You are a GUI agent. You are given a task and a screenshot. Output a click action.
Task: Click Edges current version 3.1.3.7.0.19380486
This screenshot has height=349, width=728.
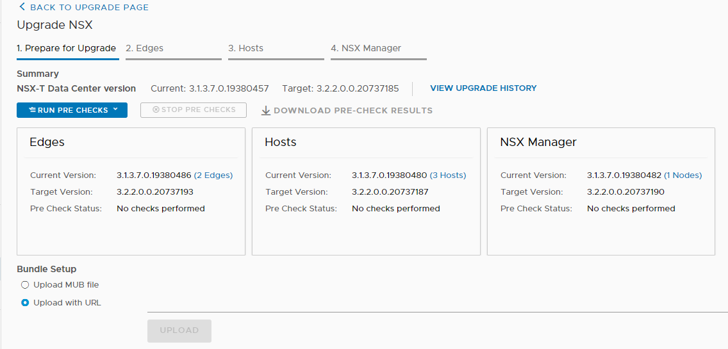tap(154, 175)
